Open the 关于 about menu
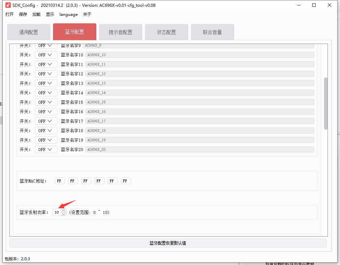This screenshot has width=340, height=265. (86, 14)
